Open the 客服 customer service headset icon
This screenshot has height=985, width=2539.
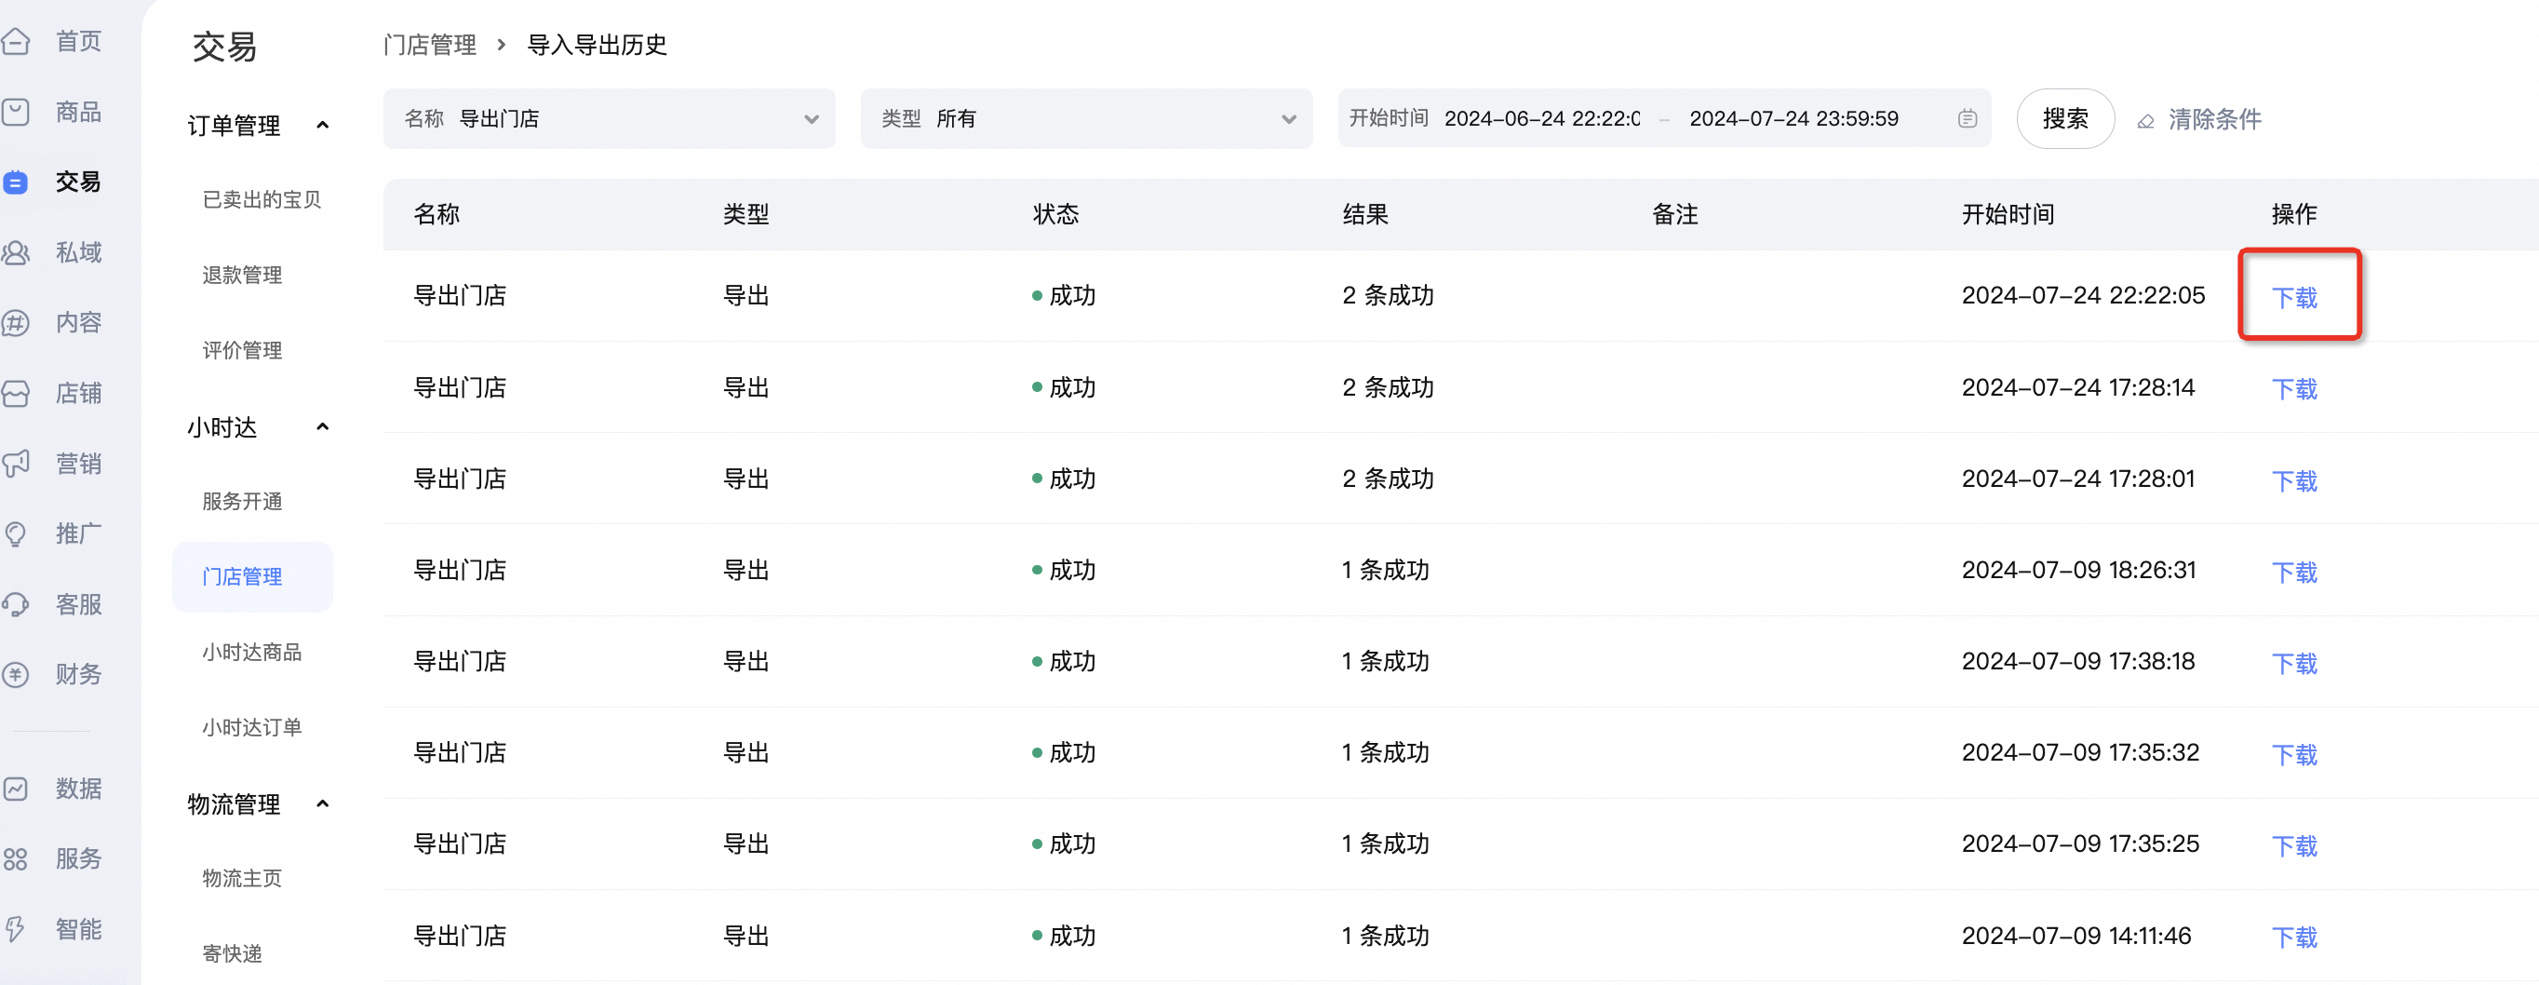15,604
